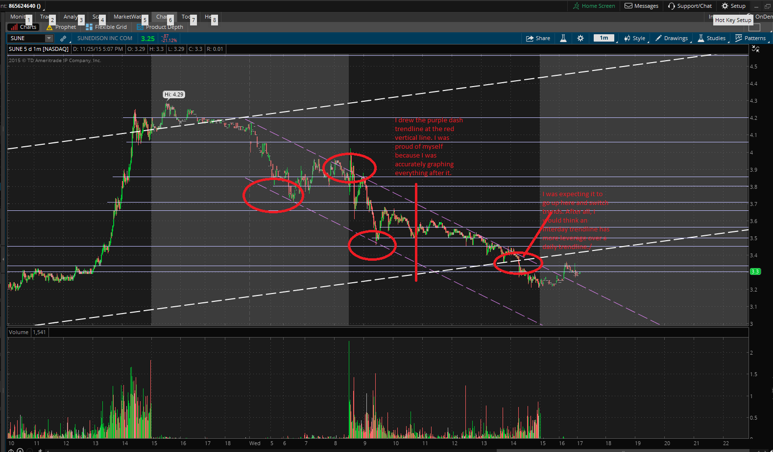Click the SUNE symbol input field
The height and width of the screenshot is (452, 773).
(26, 38)
